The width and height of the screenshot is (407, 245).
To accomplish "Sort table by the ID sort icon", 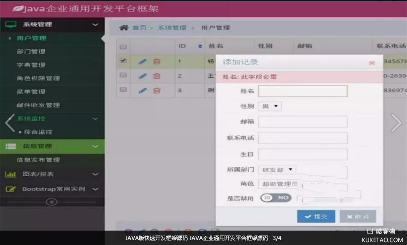I will pyautogui.click(x=200, y=46).
